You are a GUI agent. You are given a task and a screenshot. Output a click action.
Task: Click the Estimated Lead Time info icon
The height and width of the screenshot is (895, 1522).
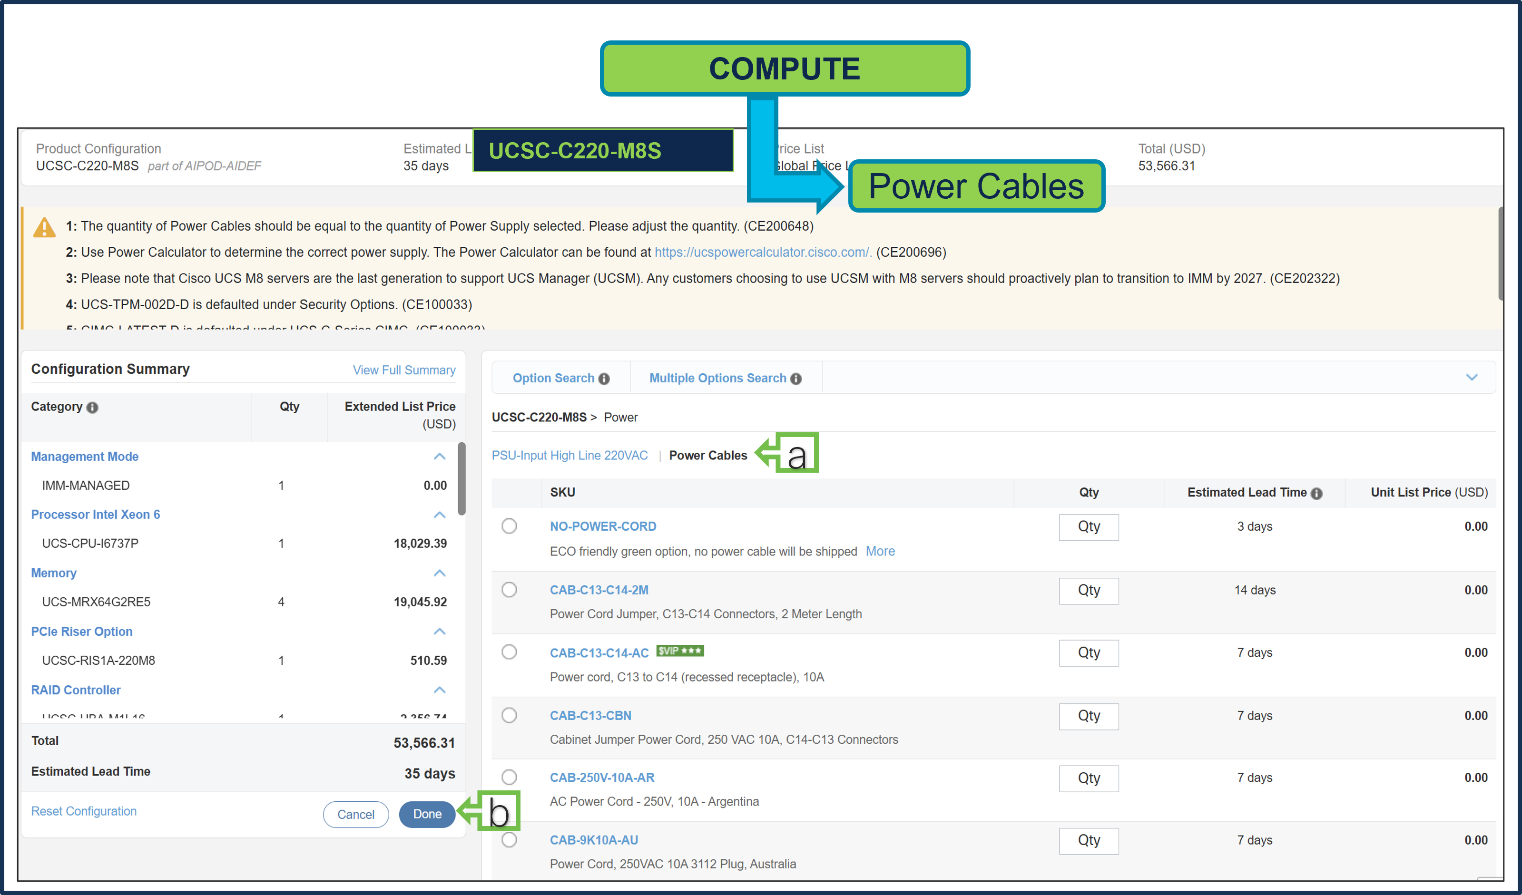[1317, 493]
